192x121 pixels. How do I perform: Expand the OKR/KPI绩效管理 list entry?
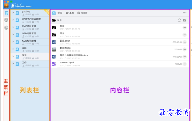point(13,20)
